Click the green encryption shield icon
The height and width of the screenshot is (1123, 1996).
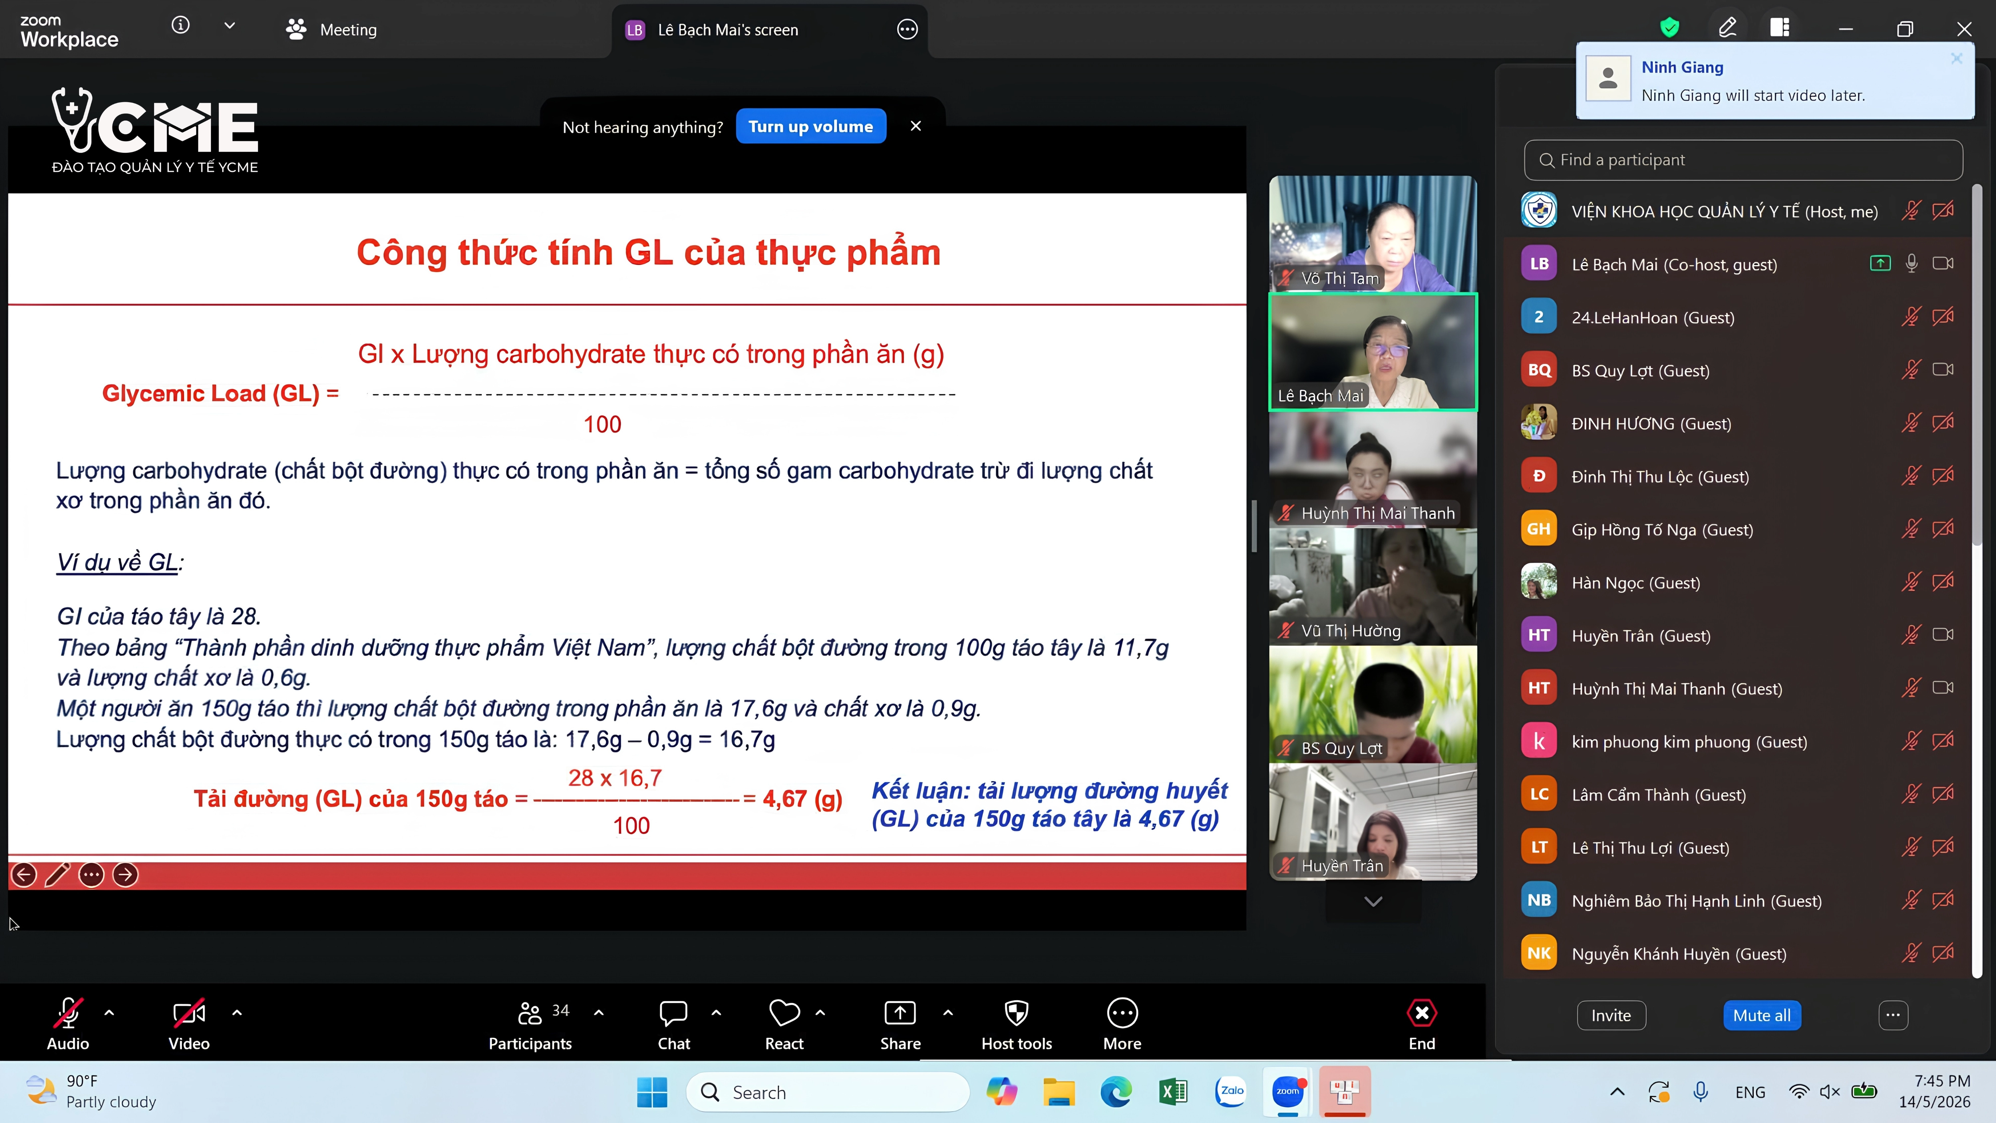[x=1670, y=28]
